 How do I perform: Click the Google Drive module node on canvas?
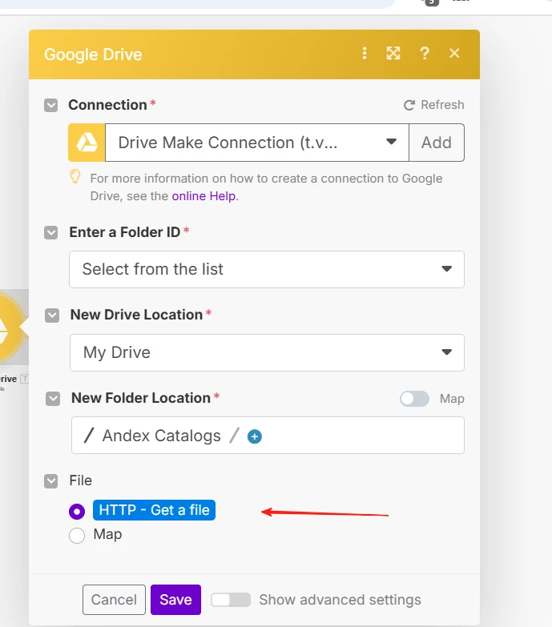point(12,327)
